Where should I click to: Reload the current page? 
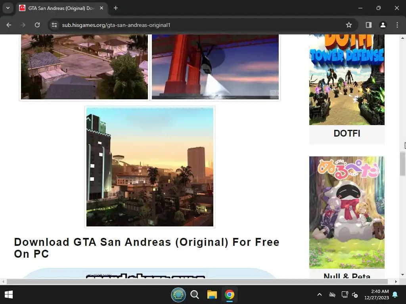[x=37, y=25]
